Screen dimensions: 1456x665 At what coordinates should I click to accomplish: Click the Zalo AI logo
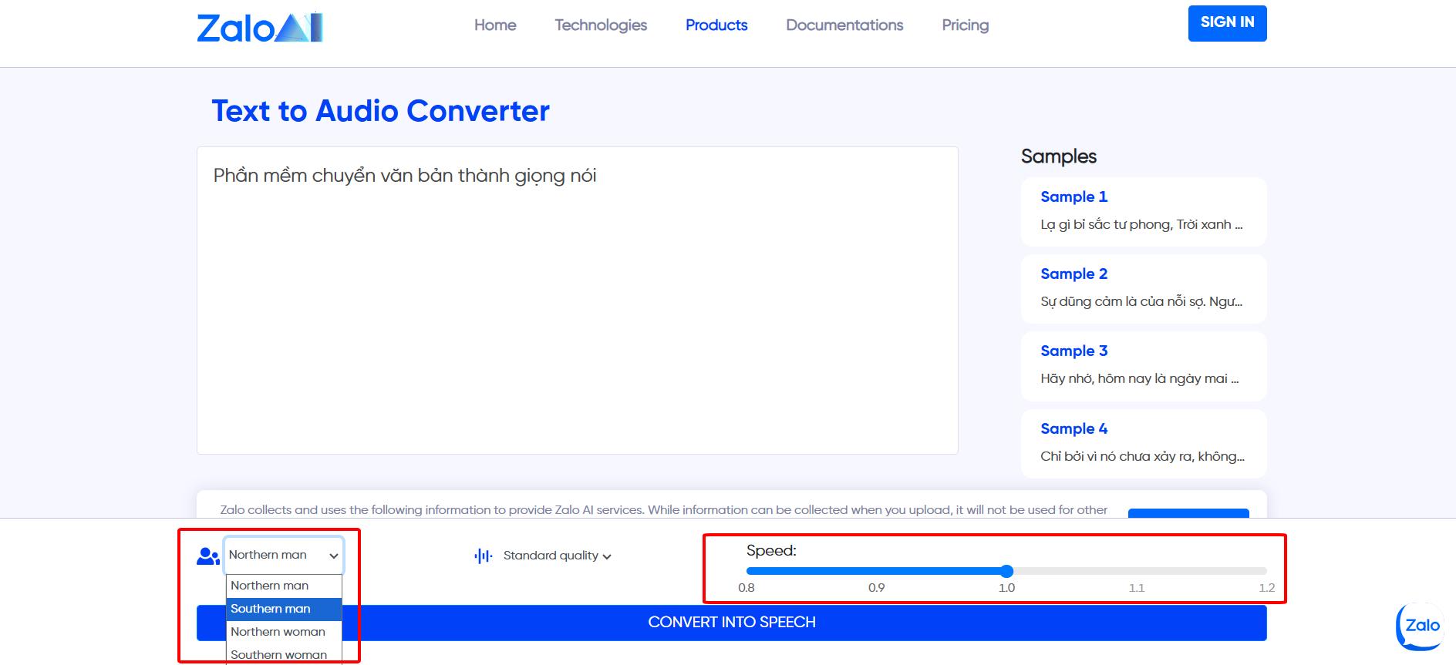pos(260,28)
